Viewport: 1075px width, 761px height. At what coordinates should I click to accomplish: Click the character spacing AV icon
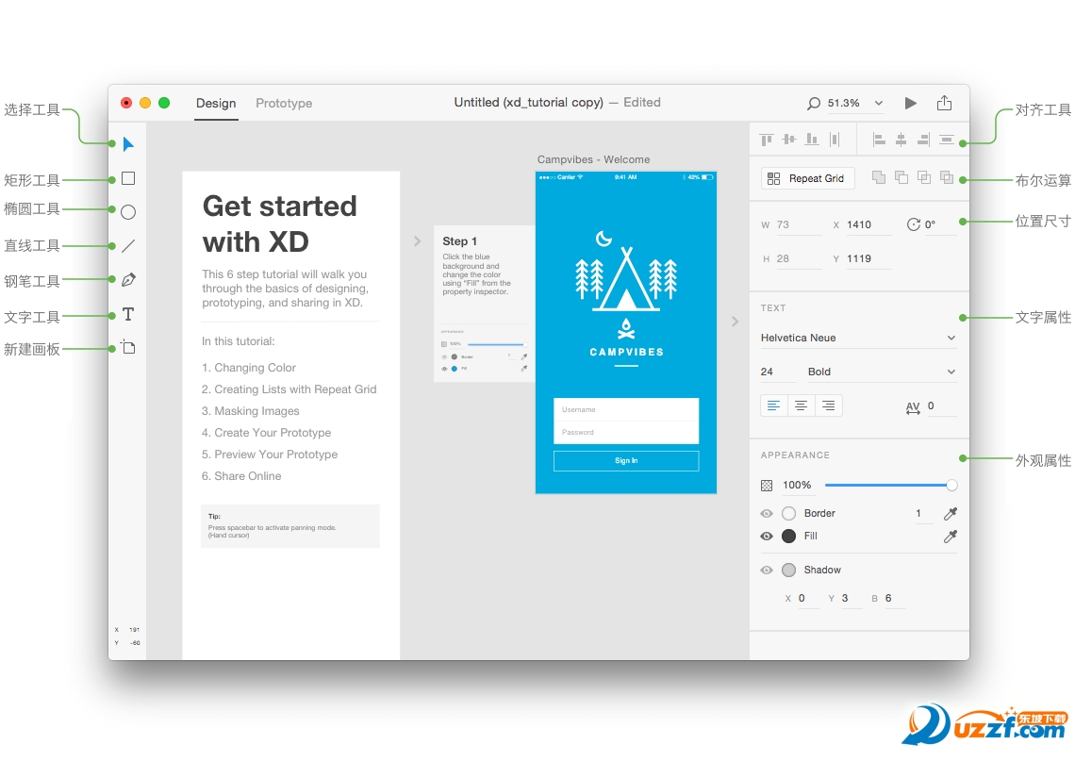913,408
